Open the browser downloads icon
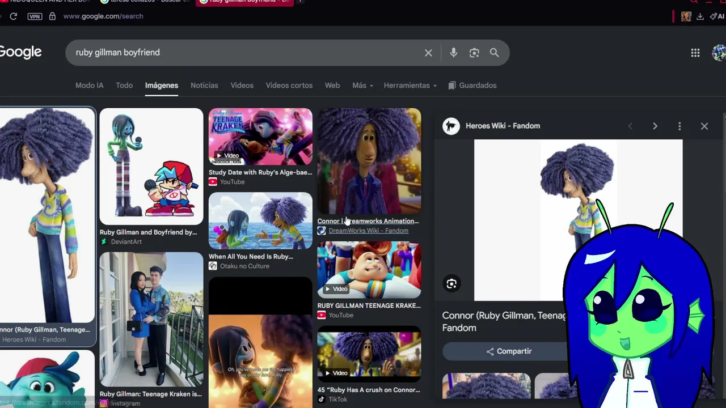 tap(700, 16)
